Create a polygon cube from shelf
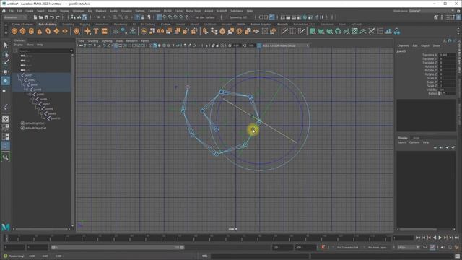Screen dimensions: 462x260 pyautogui.click(x=22, y=31)
